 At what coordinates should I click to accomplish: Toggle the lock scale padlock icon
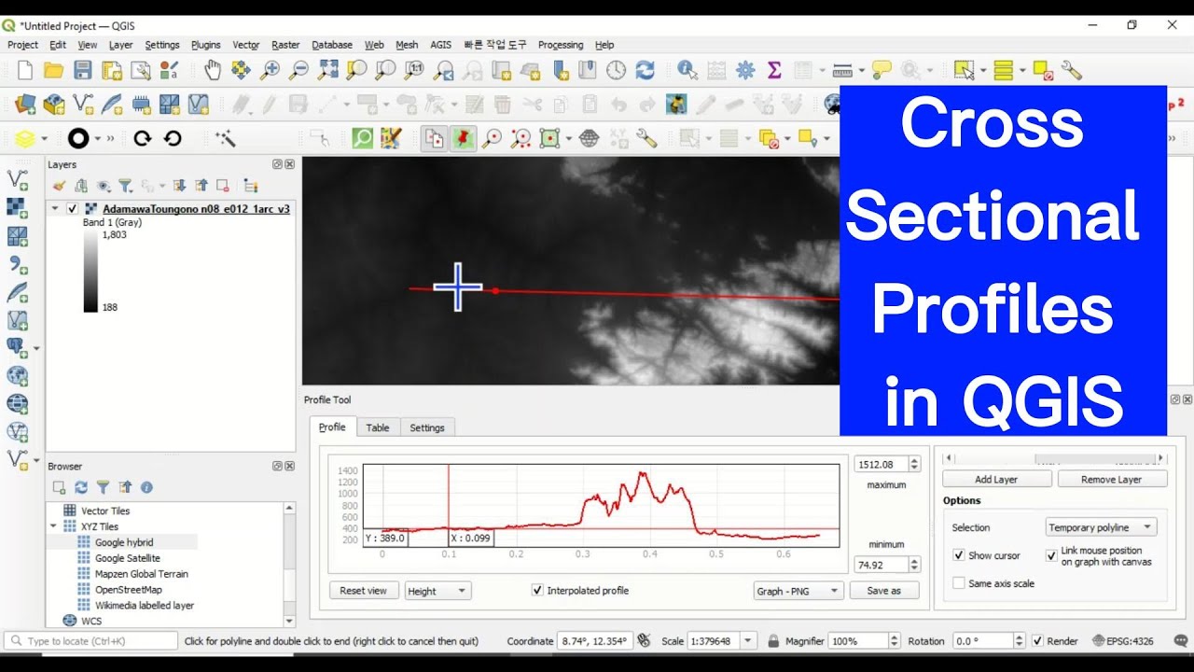[x=773, y=641]
